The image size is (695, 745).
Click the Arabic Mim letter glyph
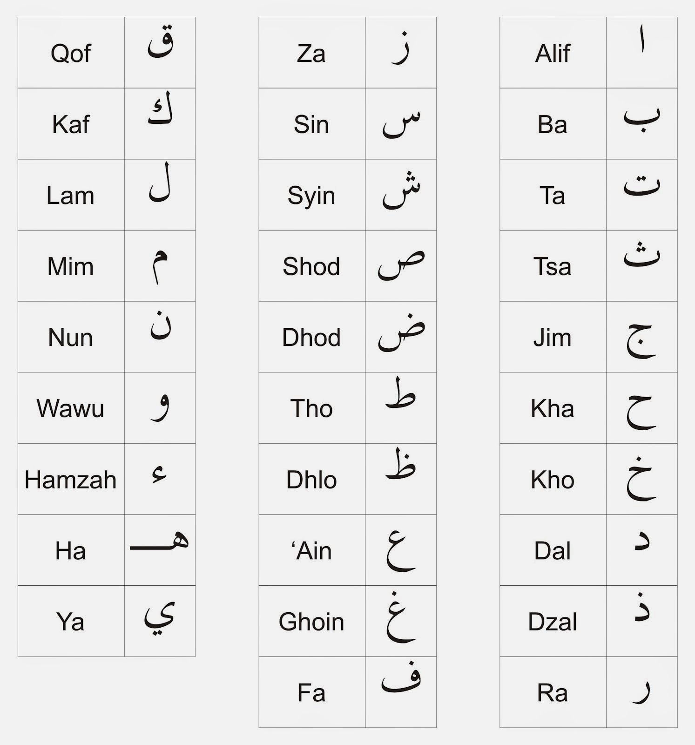click(160, 265)
